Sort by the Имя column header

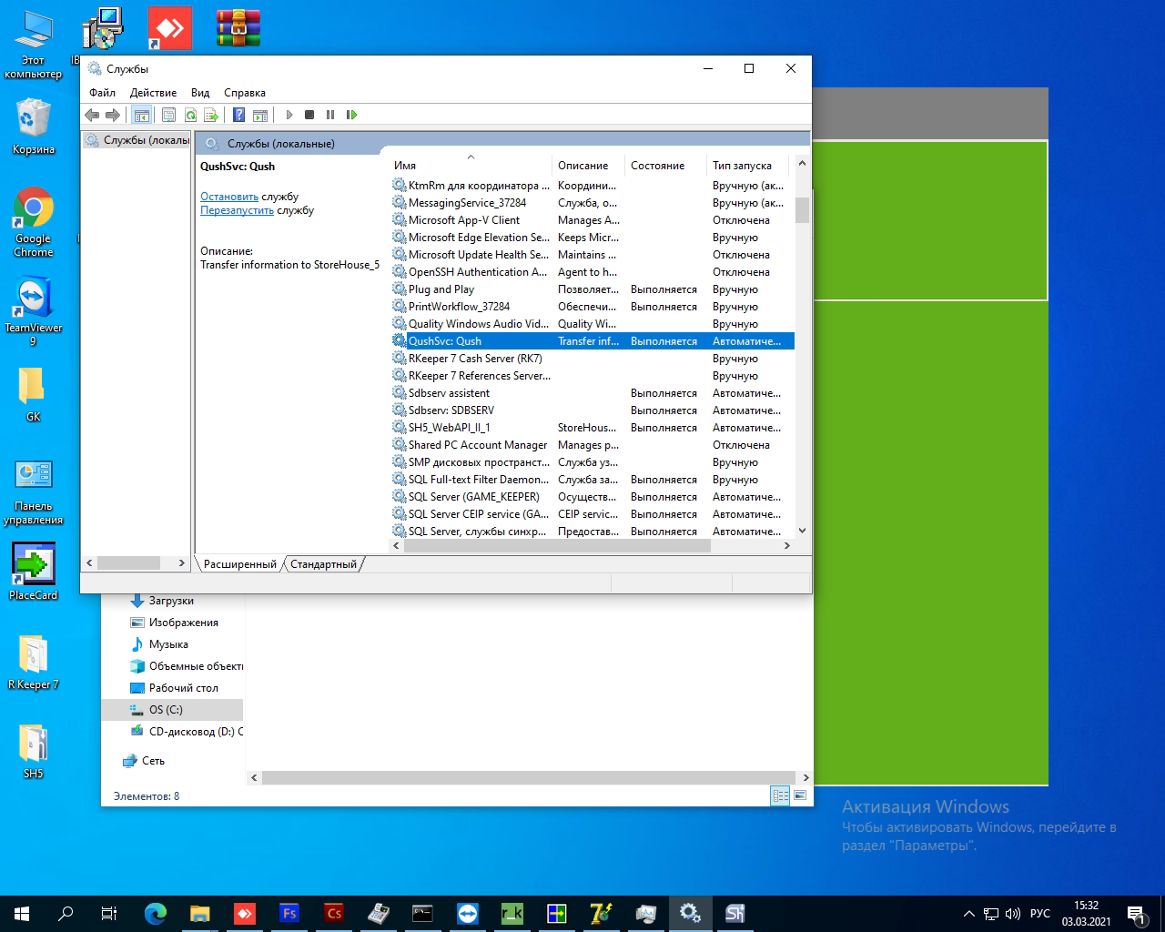pyautogui.click(x=471, y=166)
